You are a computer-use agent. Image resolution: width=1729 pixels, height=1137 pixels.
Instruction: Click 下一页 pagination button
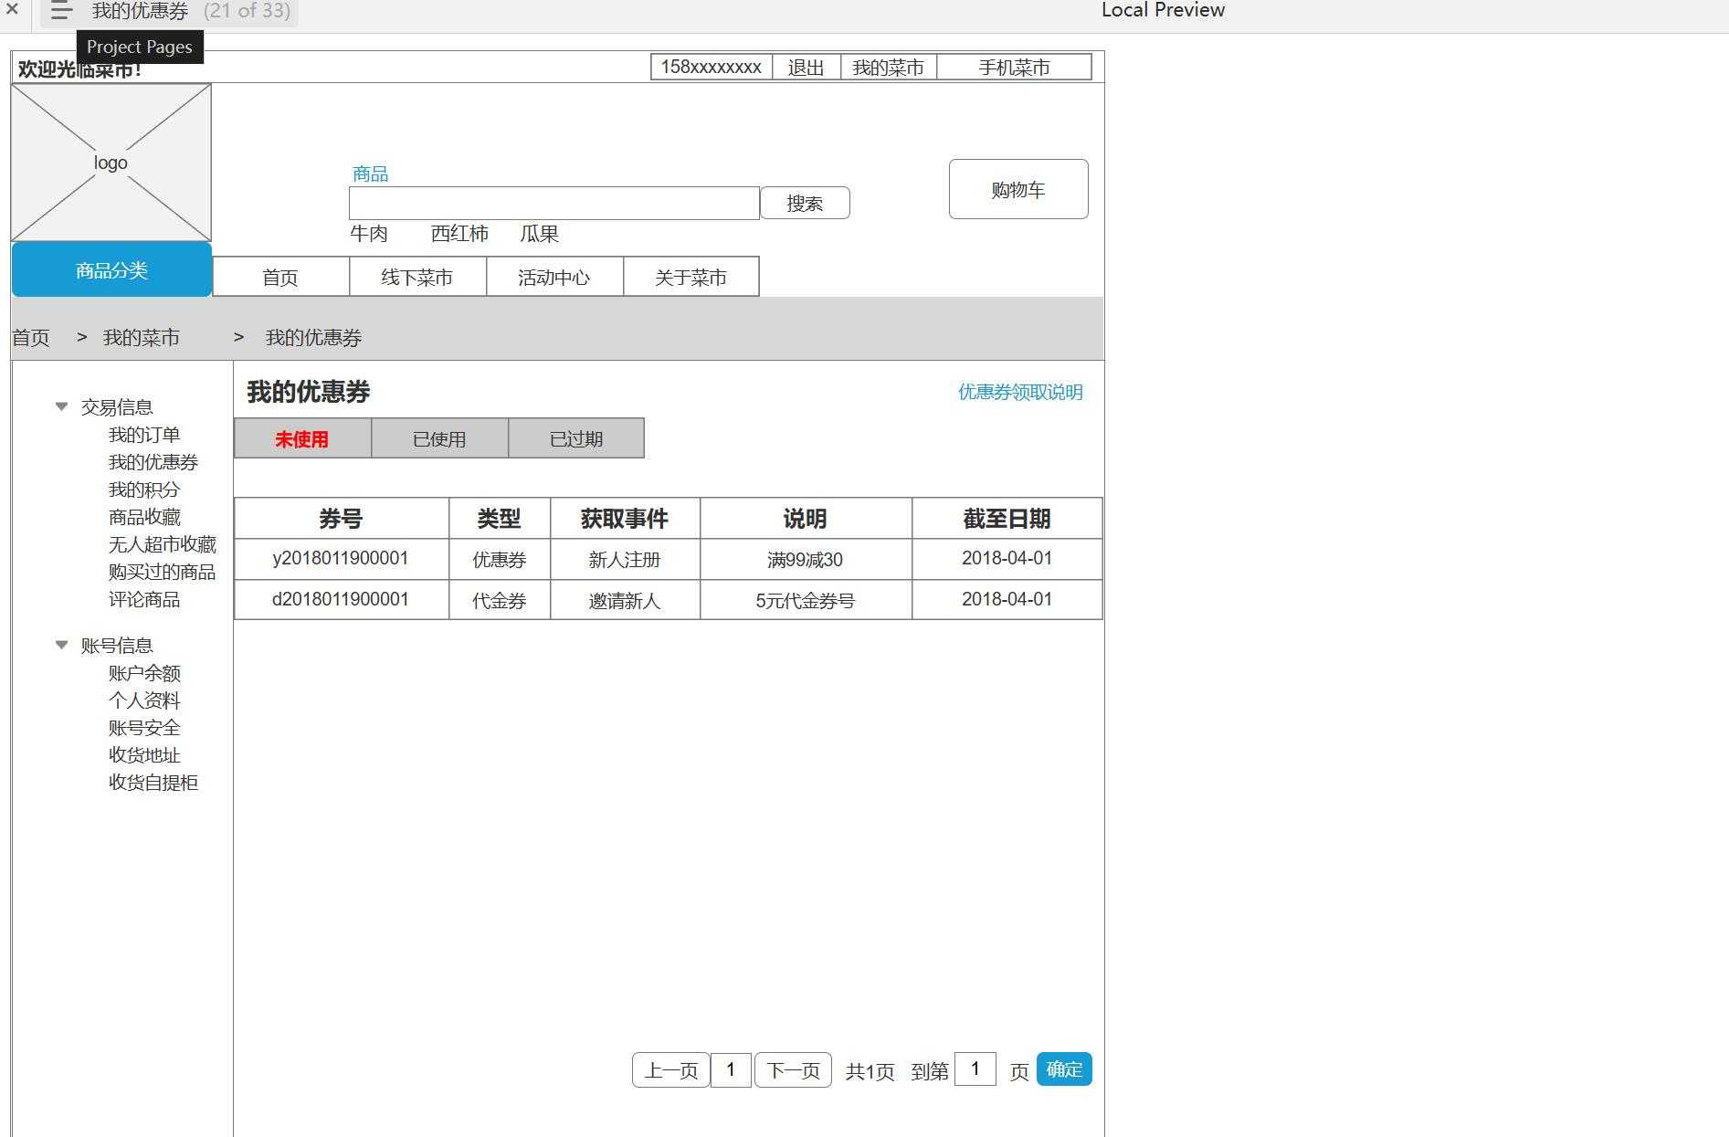793,1070
